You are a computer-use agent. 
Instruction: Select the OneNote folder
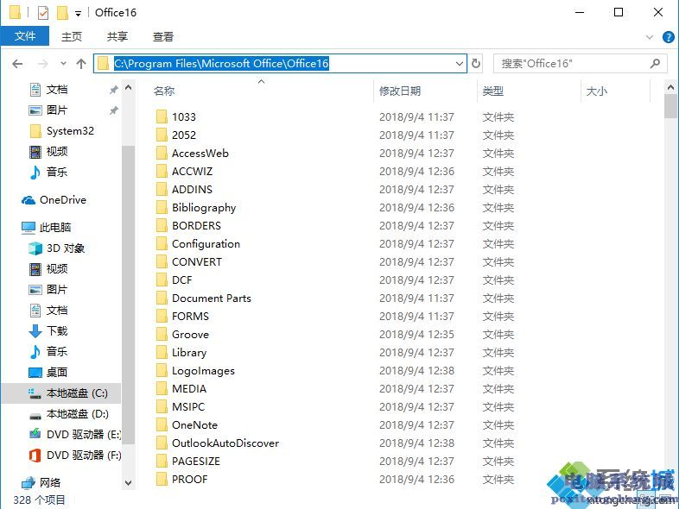pos(194,425)
